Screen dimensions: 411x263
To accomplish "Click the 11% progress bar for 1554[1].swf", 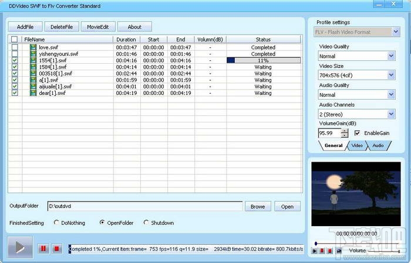I will point(264,60).
